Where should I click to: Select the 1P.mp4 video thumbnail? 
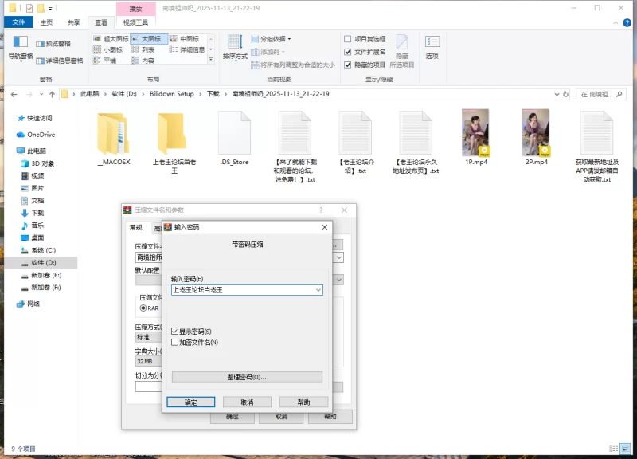[475, 132]
